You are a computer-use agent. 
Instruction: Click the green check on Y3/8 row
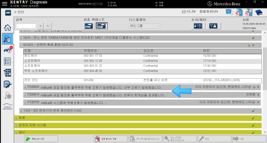253,111
